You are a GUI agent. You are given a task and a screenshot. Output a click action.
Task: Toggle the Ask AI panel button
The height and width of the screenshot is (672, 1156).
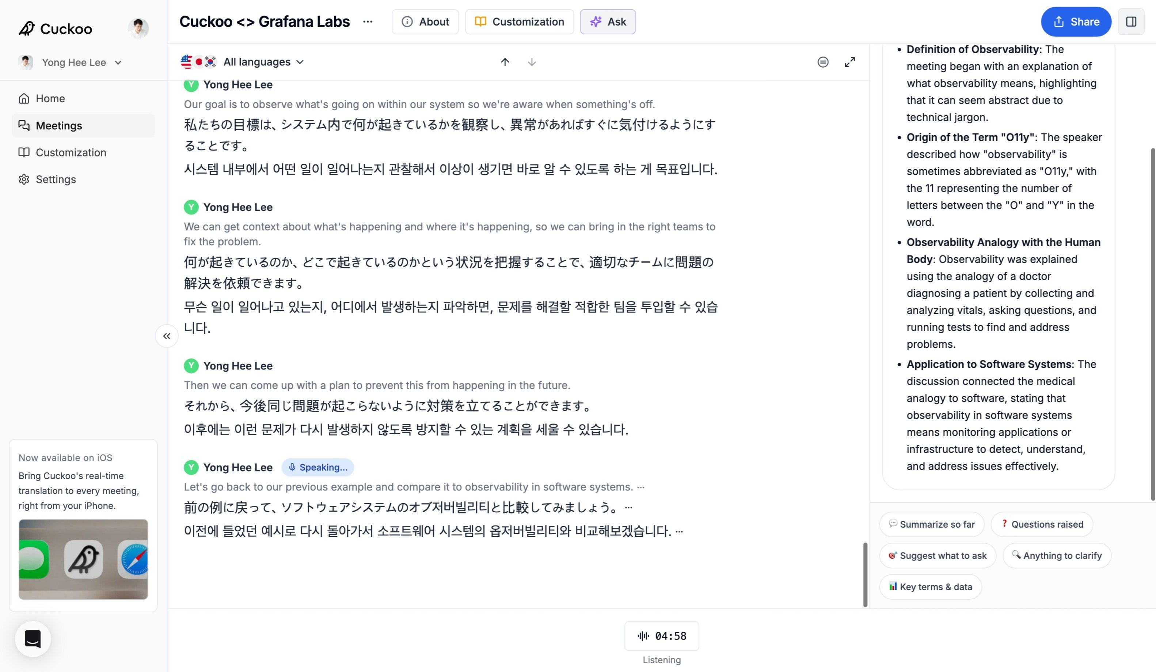click(x=608, y=22)
